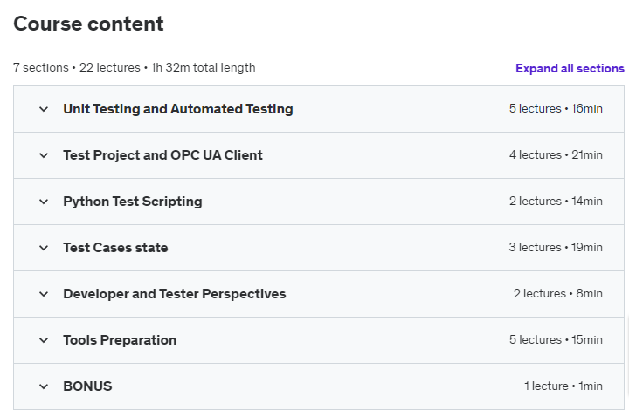This screenshot has height=417, width=629.
Task: Expand chevron next to Test Project and OPC UA Client
Action: point(44,155)
